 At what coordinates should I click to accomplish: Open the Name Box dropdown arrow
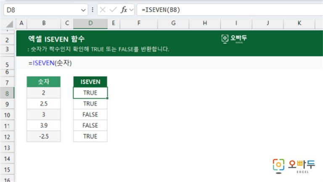coord(83,10)
